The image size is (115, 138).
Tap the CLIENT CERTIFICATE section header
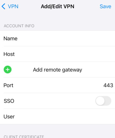pos(24,136)
